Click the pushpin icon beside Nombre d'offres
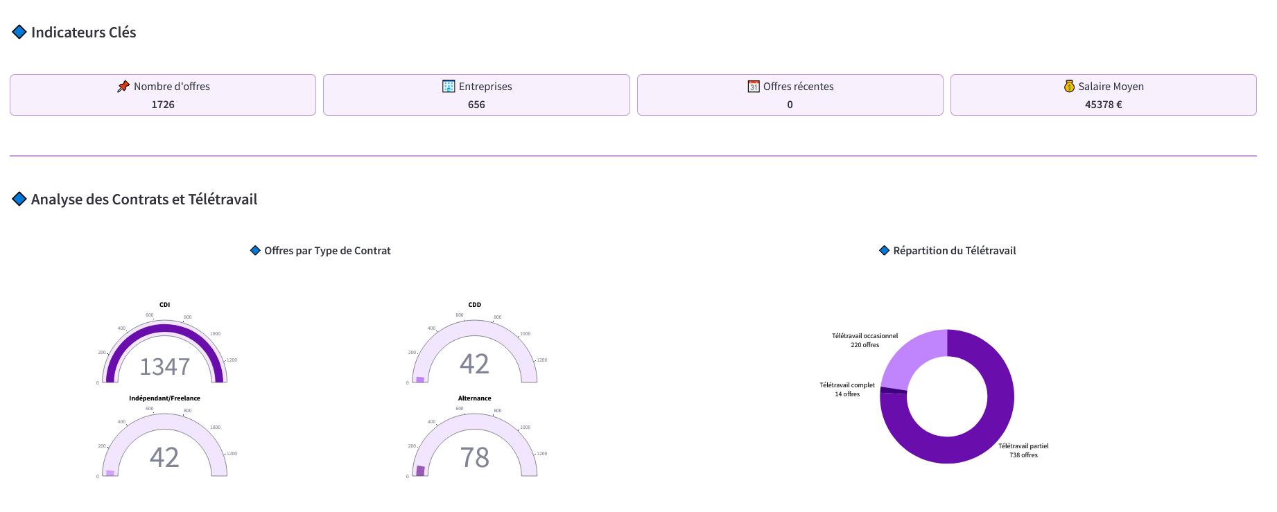The height and width of the screenshot is (512, 1277). [123, 87]
